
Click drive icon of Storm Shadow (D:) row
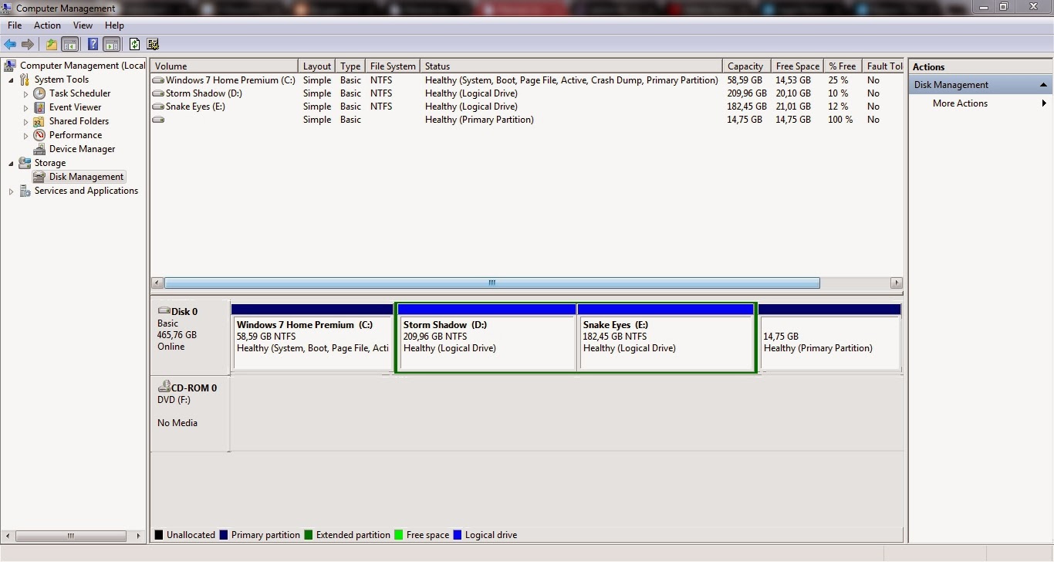click(158, 93)
